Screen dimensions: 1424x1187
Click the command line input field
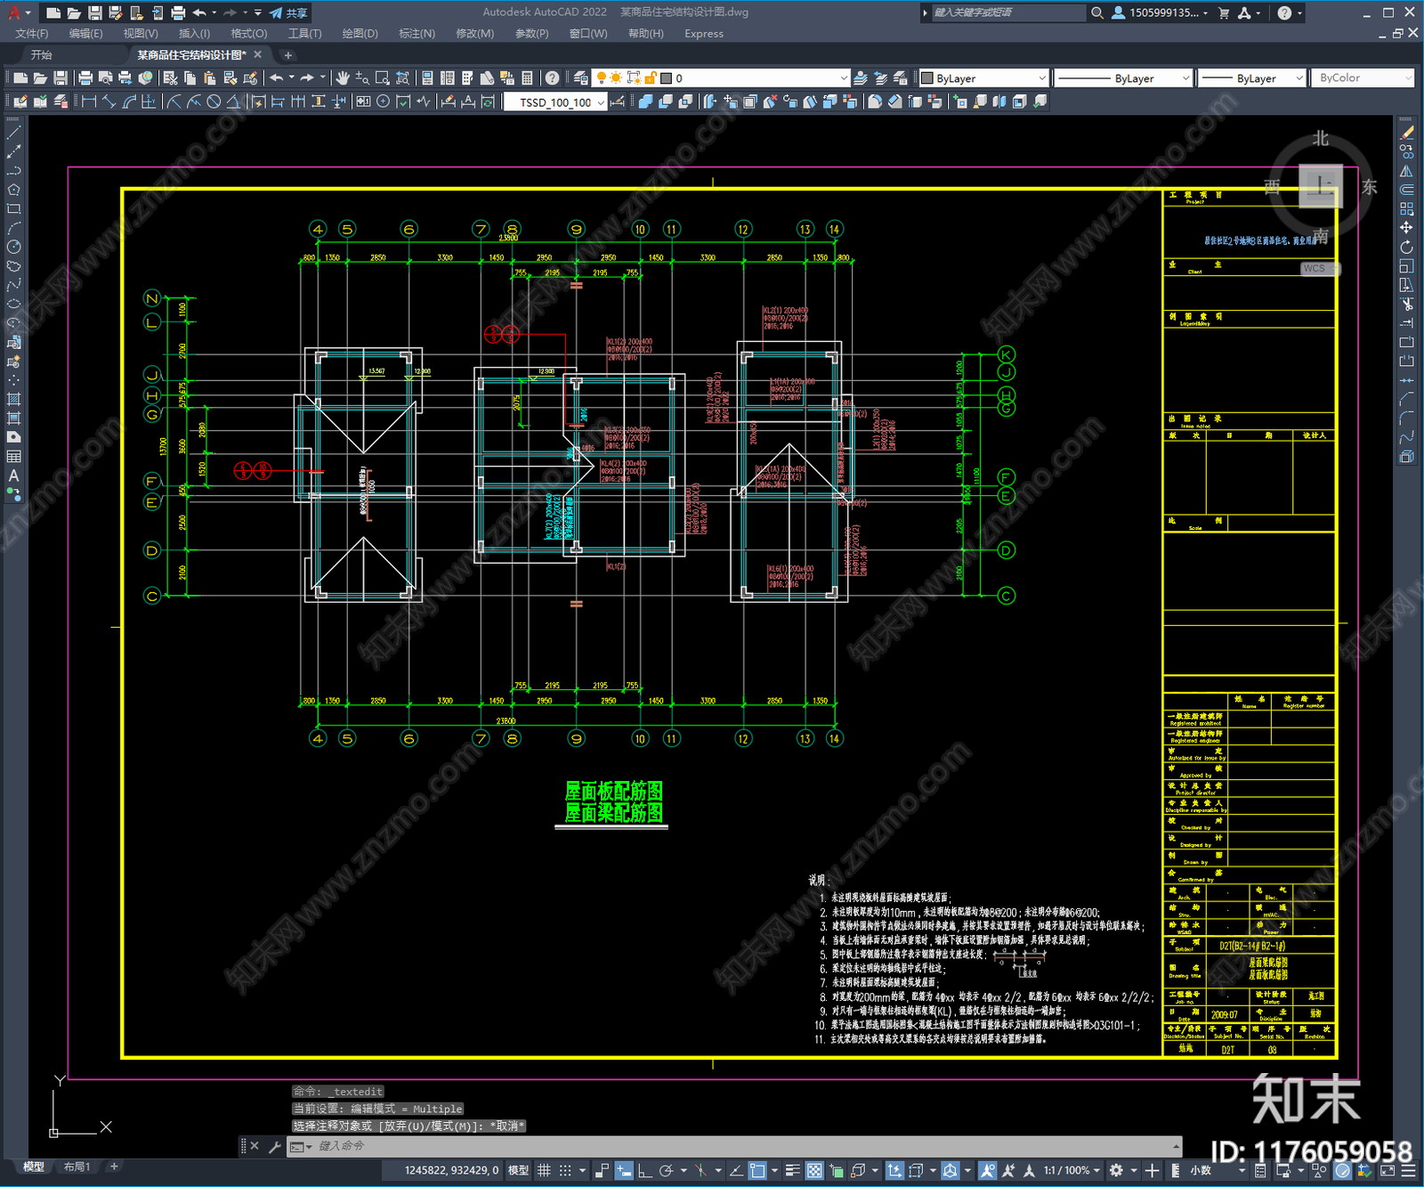739,1146
